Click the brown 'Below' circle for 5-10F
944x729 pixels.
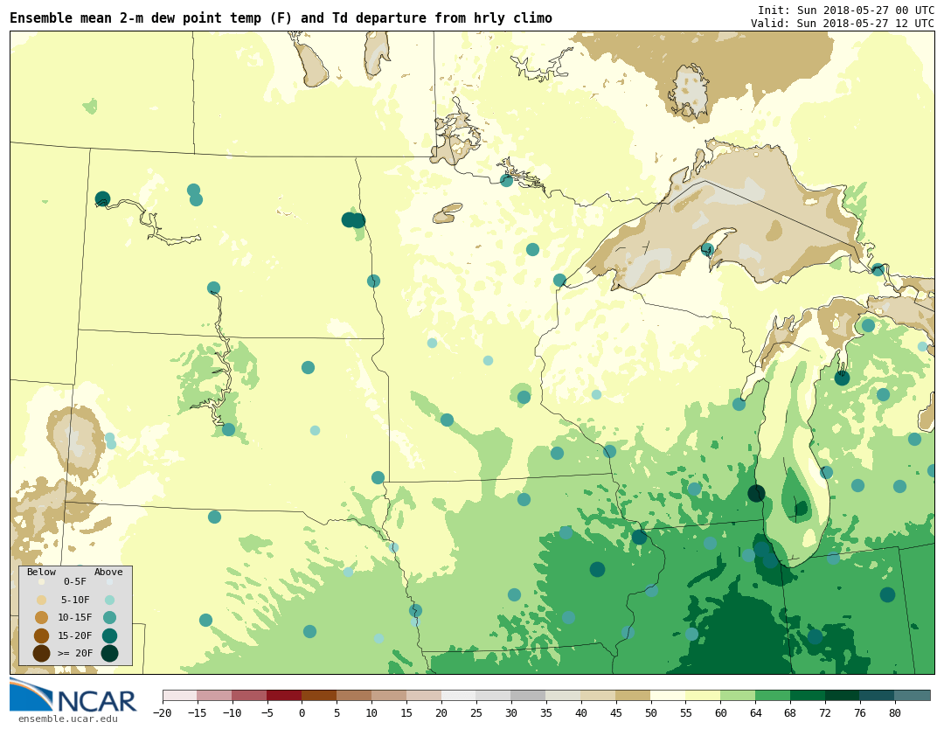point(42,600)
